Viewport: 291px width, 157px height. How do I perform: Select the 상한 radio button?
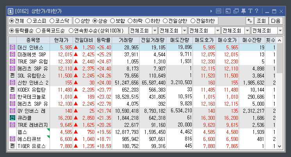[77, 21]
